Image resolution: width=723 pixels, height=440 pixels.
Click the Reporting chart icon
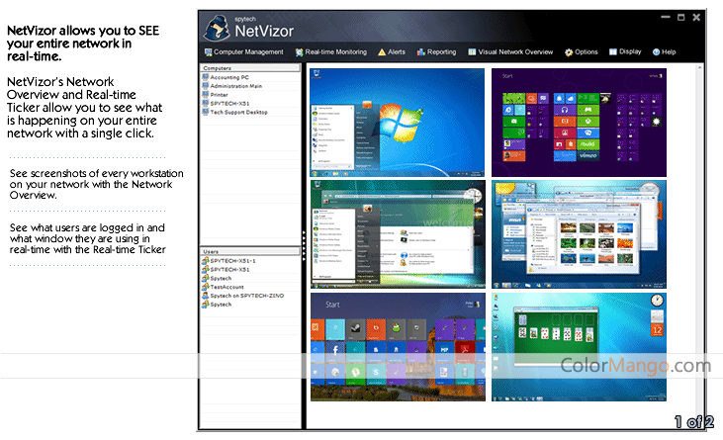pyautogui.click(x=421, y=52)
